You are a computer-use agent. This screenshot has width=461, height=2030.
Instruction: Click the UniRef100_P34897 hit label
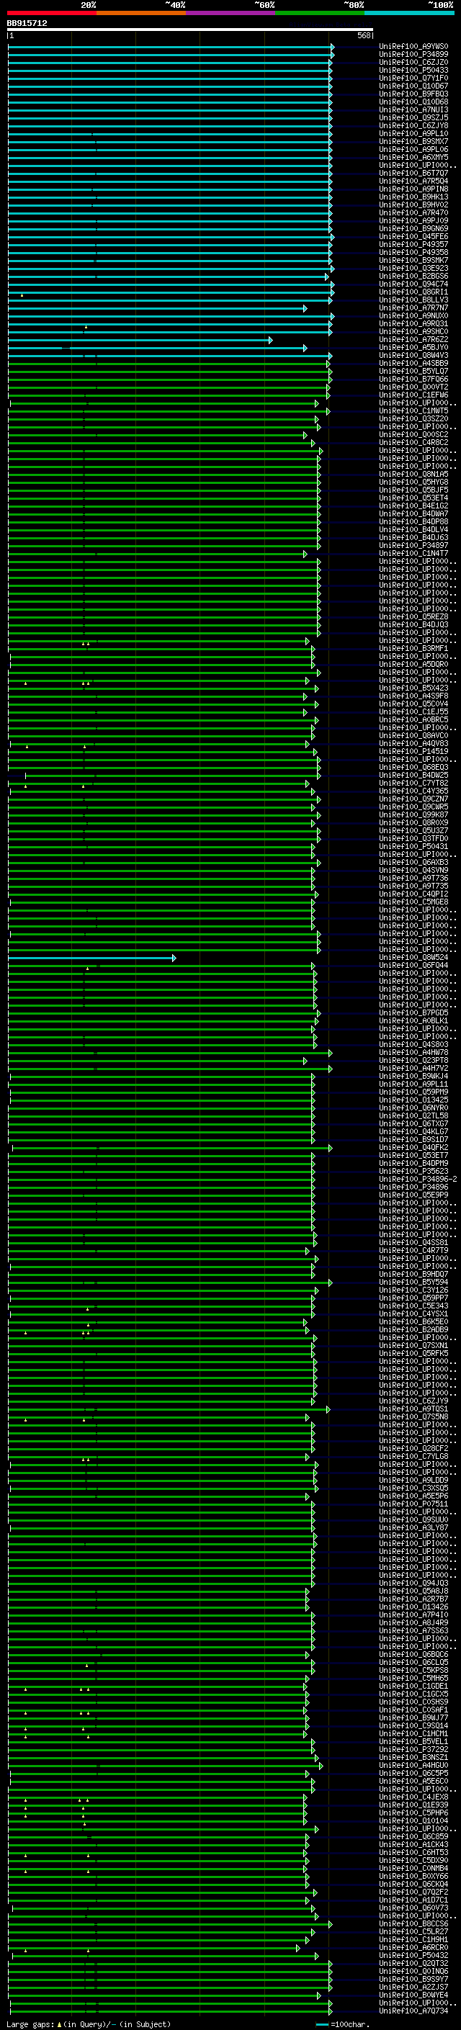coord(413,545)
